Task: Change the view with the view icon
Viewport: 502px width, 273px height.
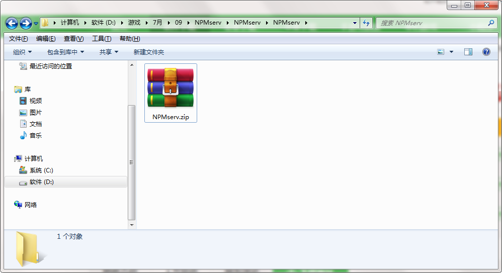Action: [441, 52]
